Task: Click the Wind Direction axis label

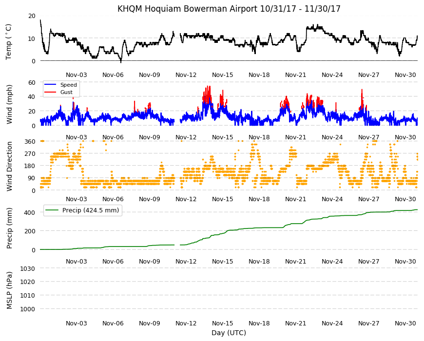Action: pyautogui.click(x=9, y=166)
